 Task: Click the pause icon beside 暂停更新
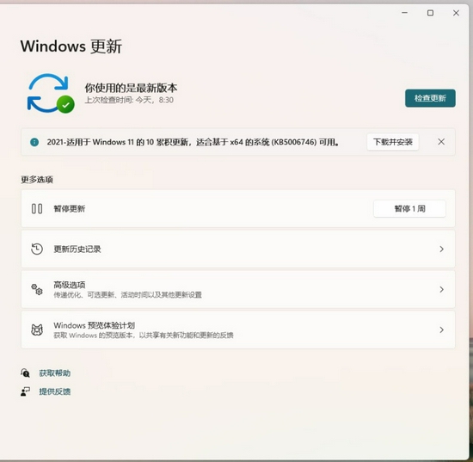pos(37,208)
